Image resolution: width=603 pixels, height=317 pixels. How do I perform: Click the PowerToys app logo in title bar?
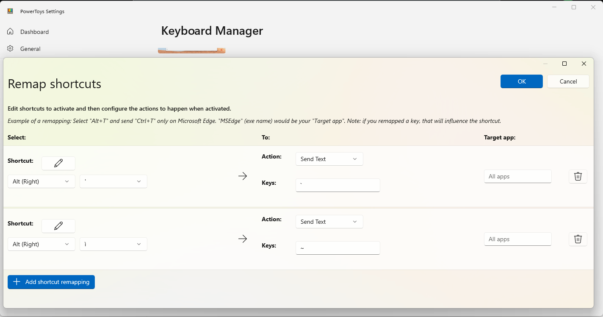[x=10, y=11]
